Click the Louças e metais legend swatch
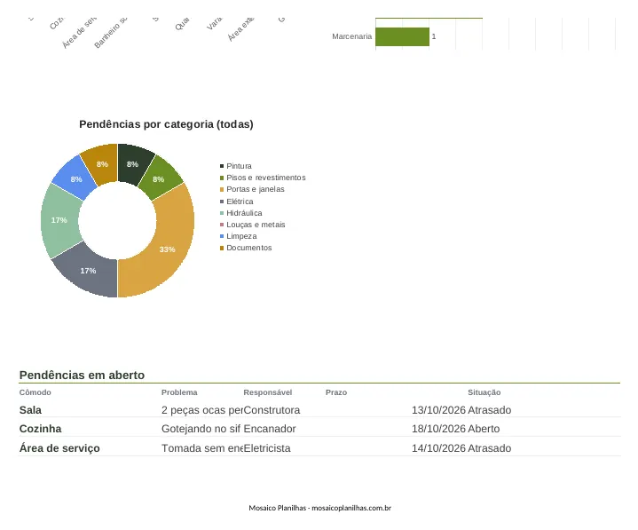This screenshot has height=530, width=638. [x=222, y=225]
